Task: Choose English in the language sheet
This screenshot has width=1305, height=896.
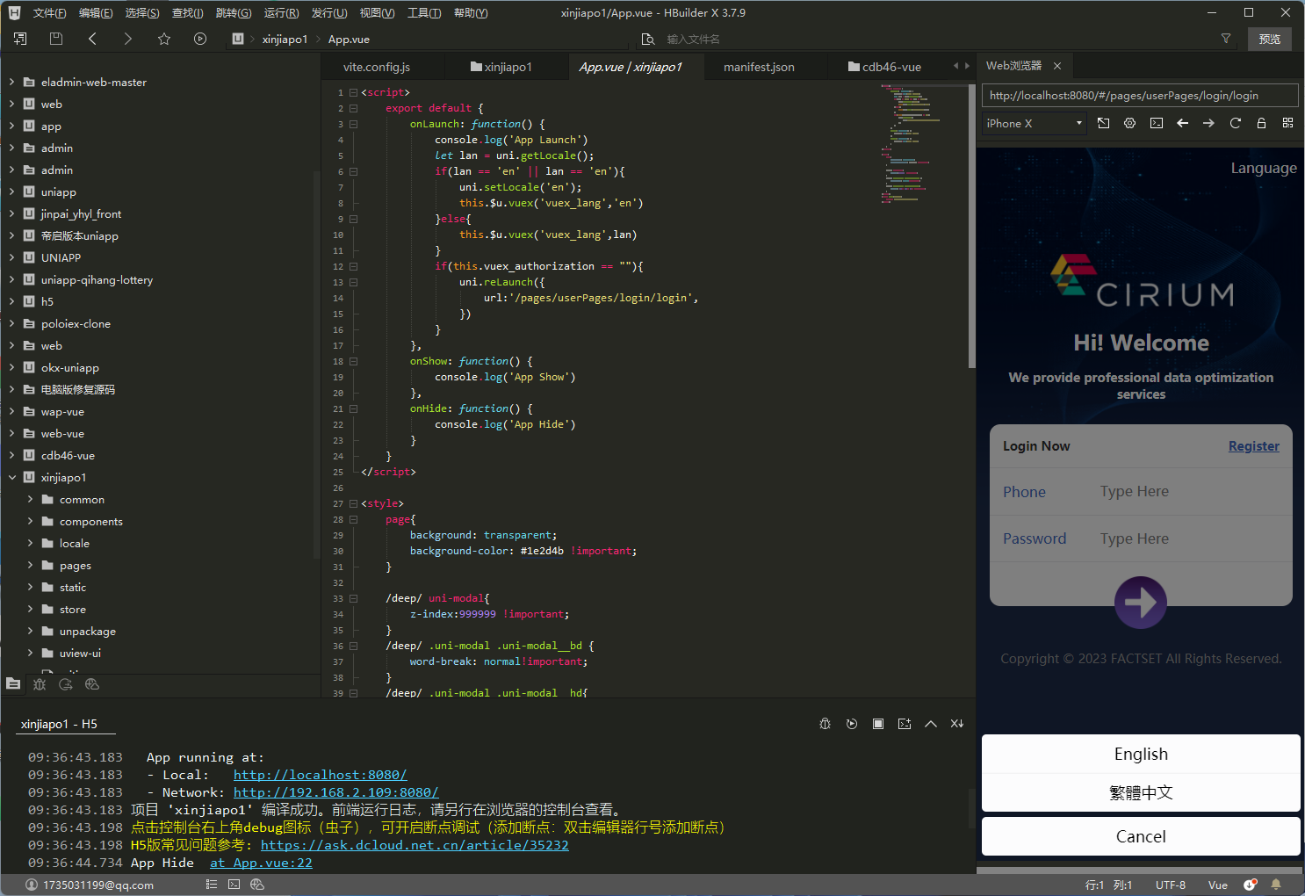Action: click(x=1141, y=754)
